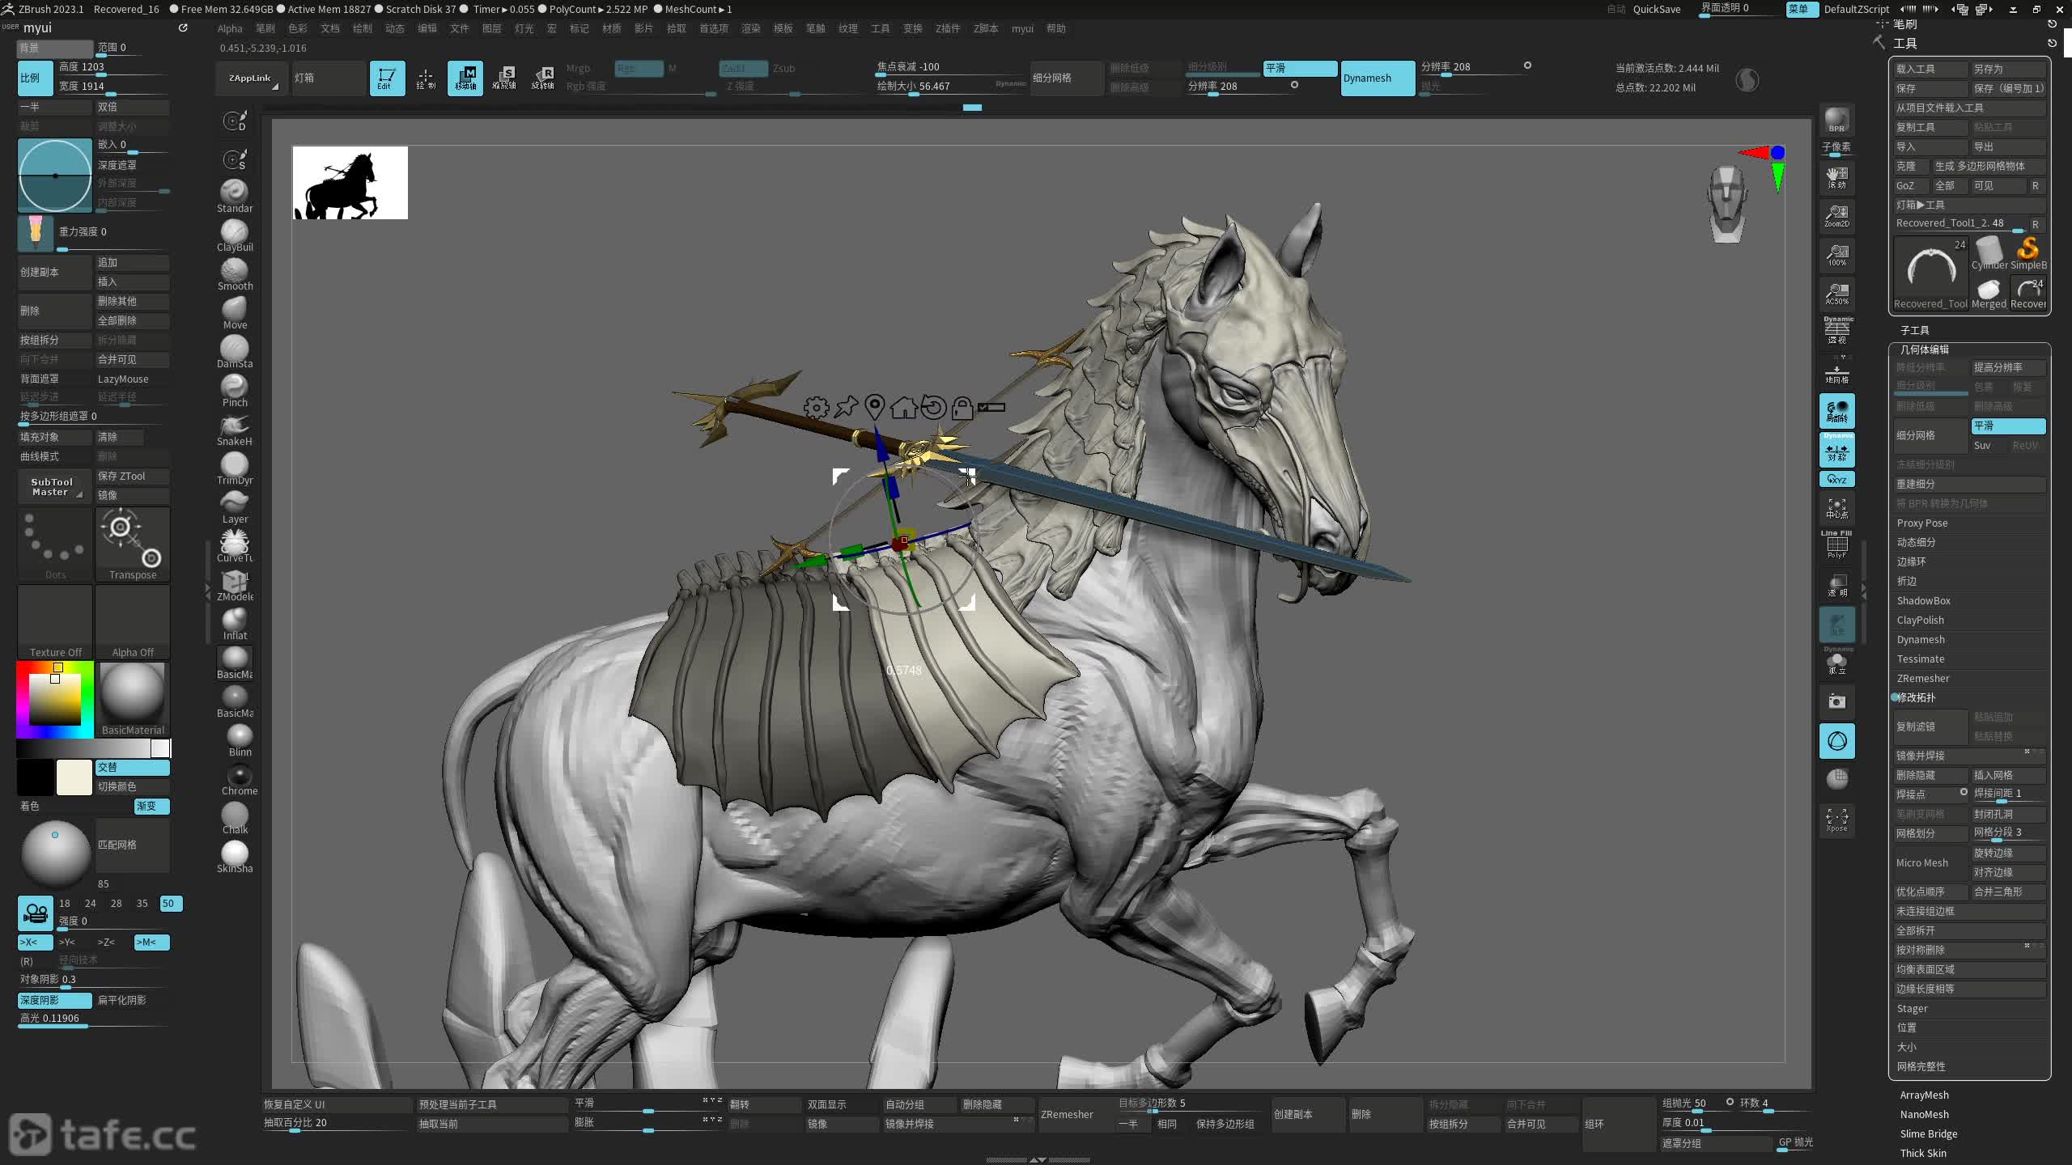The image size is (2072, 1165).
Task: Toggle the XYZ rotation mode
Action: click(1836, 479)
